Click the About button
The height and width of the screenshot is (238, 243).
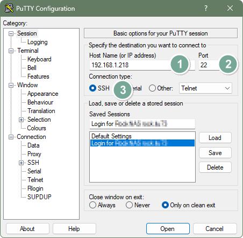click(27, 229)
